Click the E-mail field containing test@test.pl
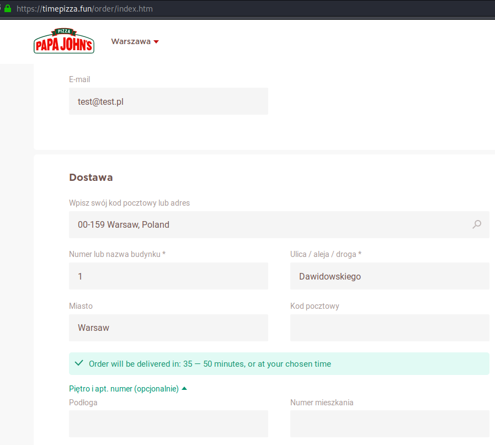 tap(168, 101)
